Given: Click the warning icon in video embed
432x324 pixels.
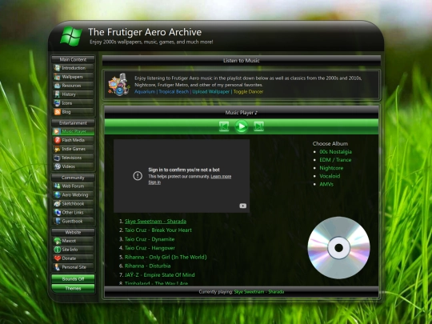Looking at the screenshot, I should [x=138, y=176].
